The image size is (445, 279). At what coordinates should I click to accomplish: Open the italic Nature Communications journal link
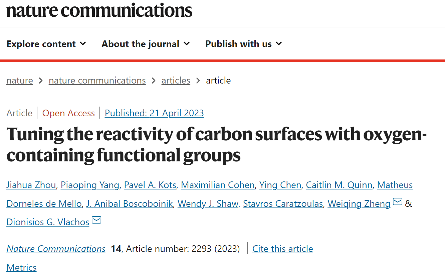[x=56, y=249]
